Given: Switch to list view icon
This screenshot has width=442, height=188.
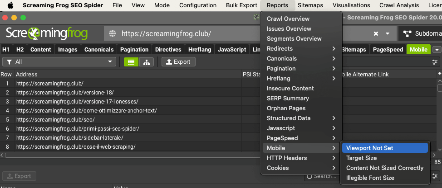Looking at the screenshot, I should coord(131,62).
